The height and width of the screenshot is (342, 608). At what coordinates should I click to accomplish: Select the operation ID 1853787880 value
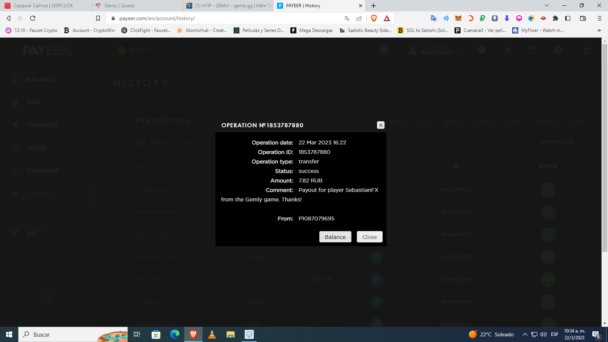coord(314,152)
